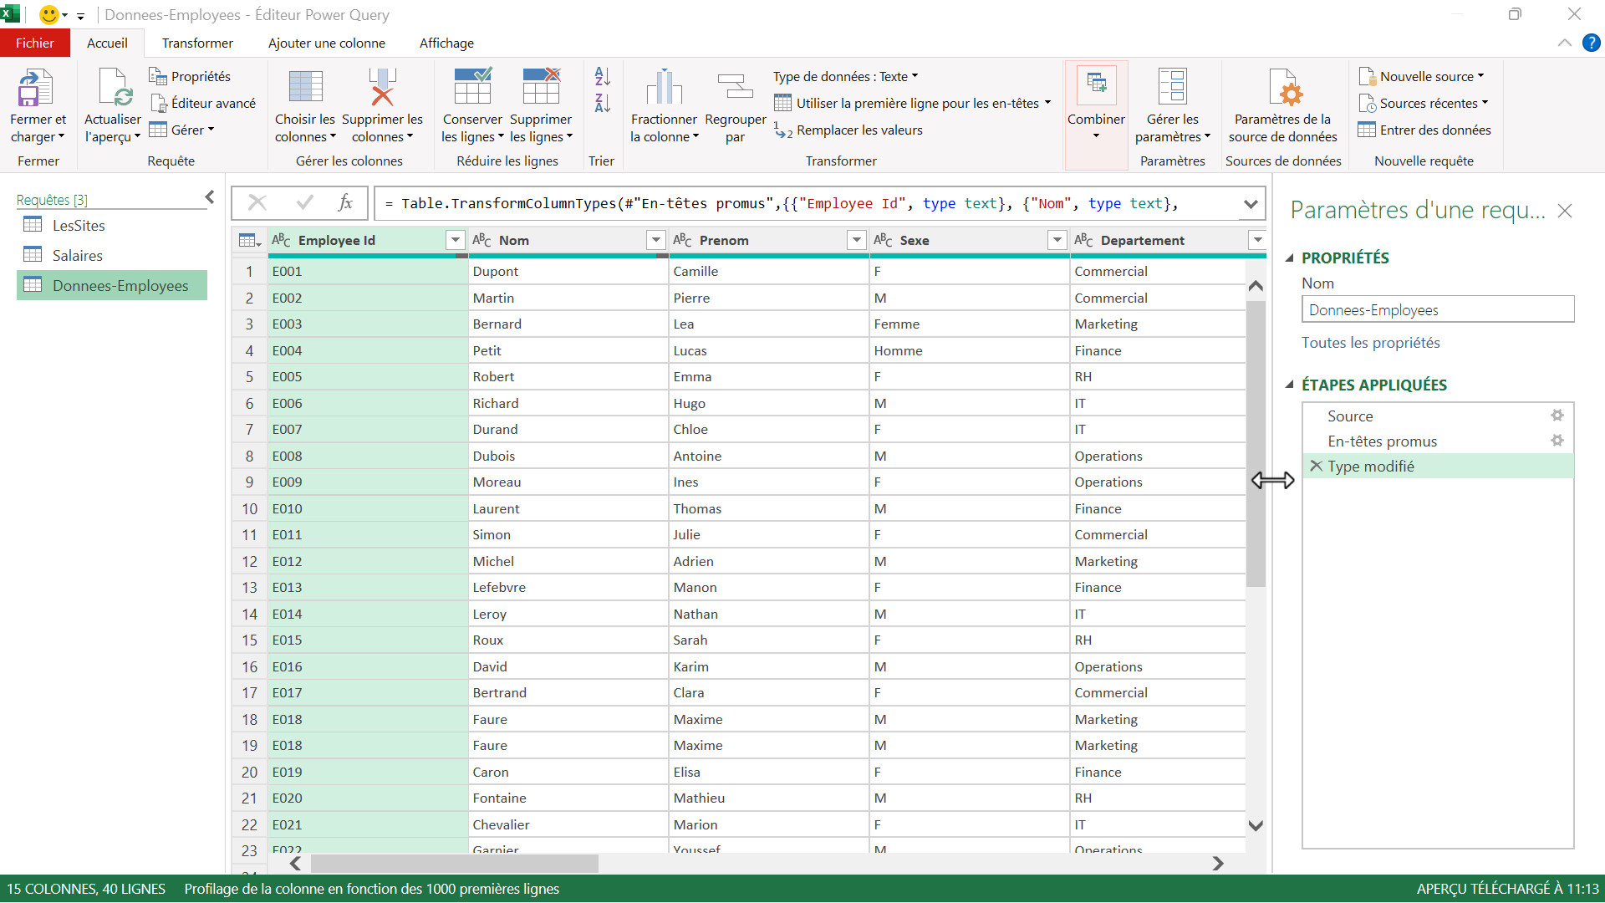1605x903 pixels.
Task: Open the gear settings for Source step
Action: pyautogui.click(x=1557, y=416)
